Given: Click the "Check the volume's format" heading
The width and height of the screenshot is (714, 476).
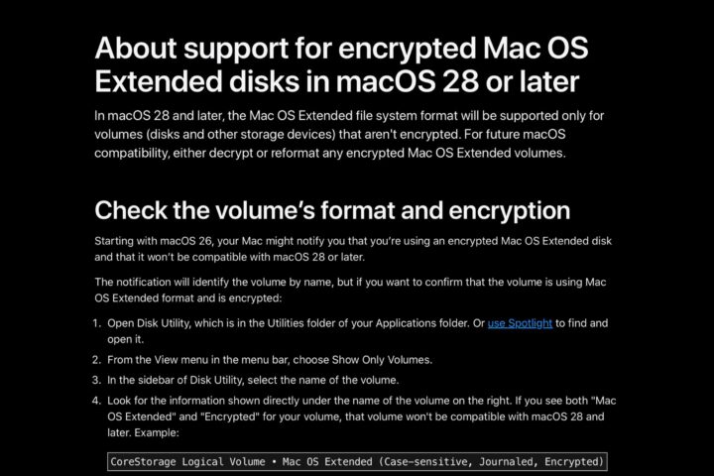Looking at the screenshot, I should (x=332, y=210).
